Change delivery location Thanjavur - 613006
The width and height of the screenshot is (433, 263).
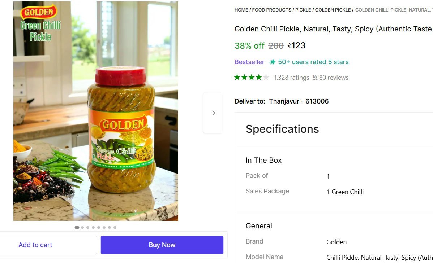(x=299, y=101)
